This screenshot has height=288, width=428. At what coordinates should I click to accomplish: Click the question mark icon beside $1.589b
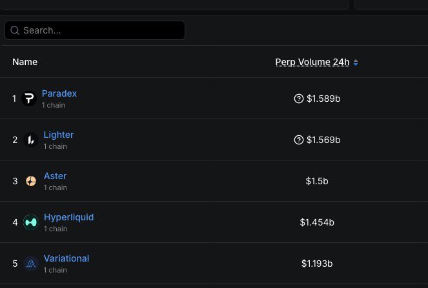[x=299, y=99]
